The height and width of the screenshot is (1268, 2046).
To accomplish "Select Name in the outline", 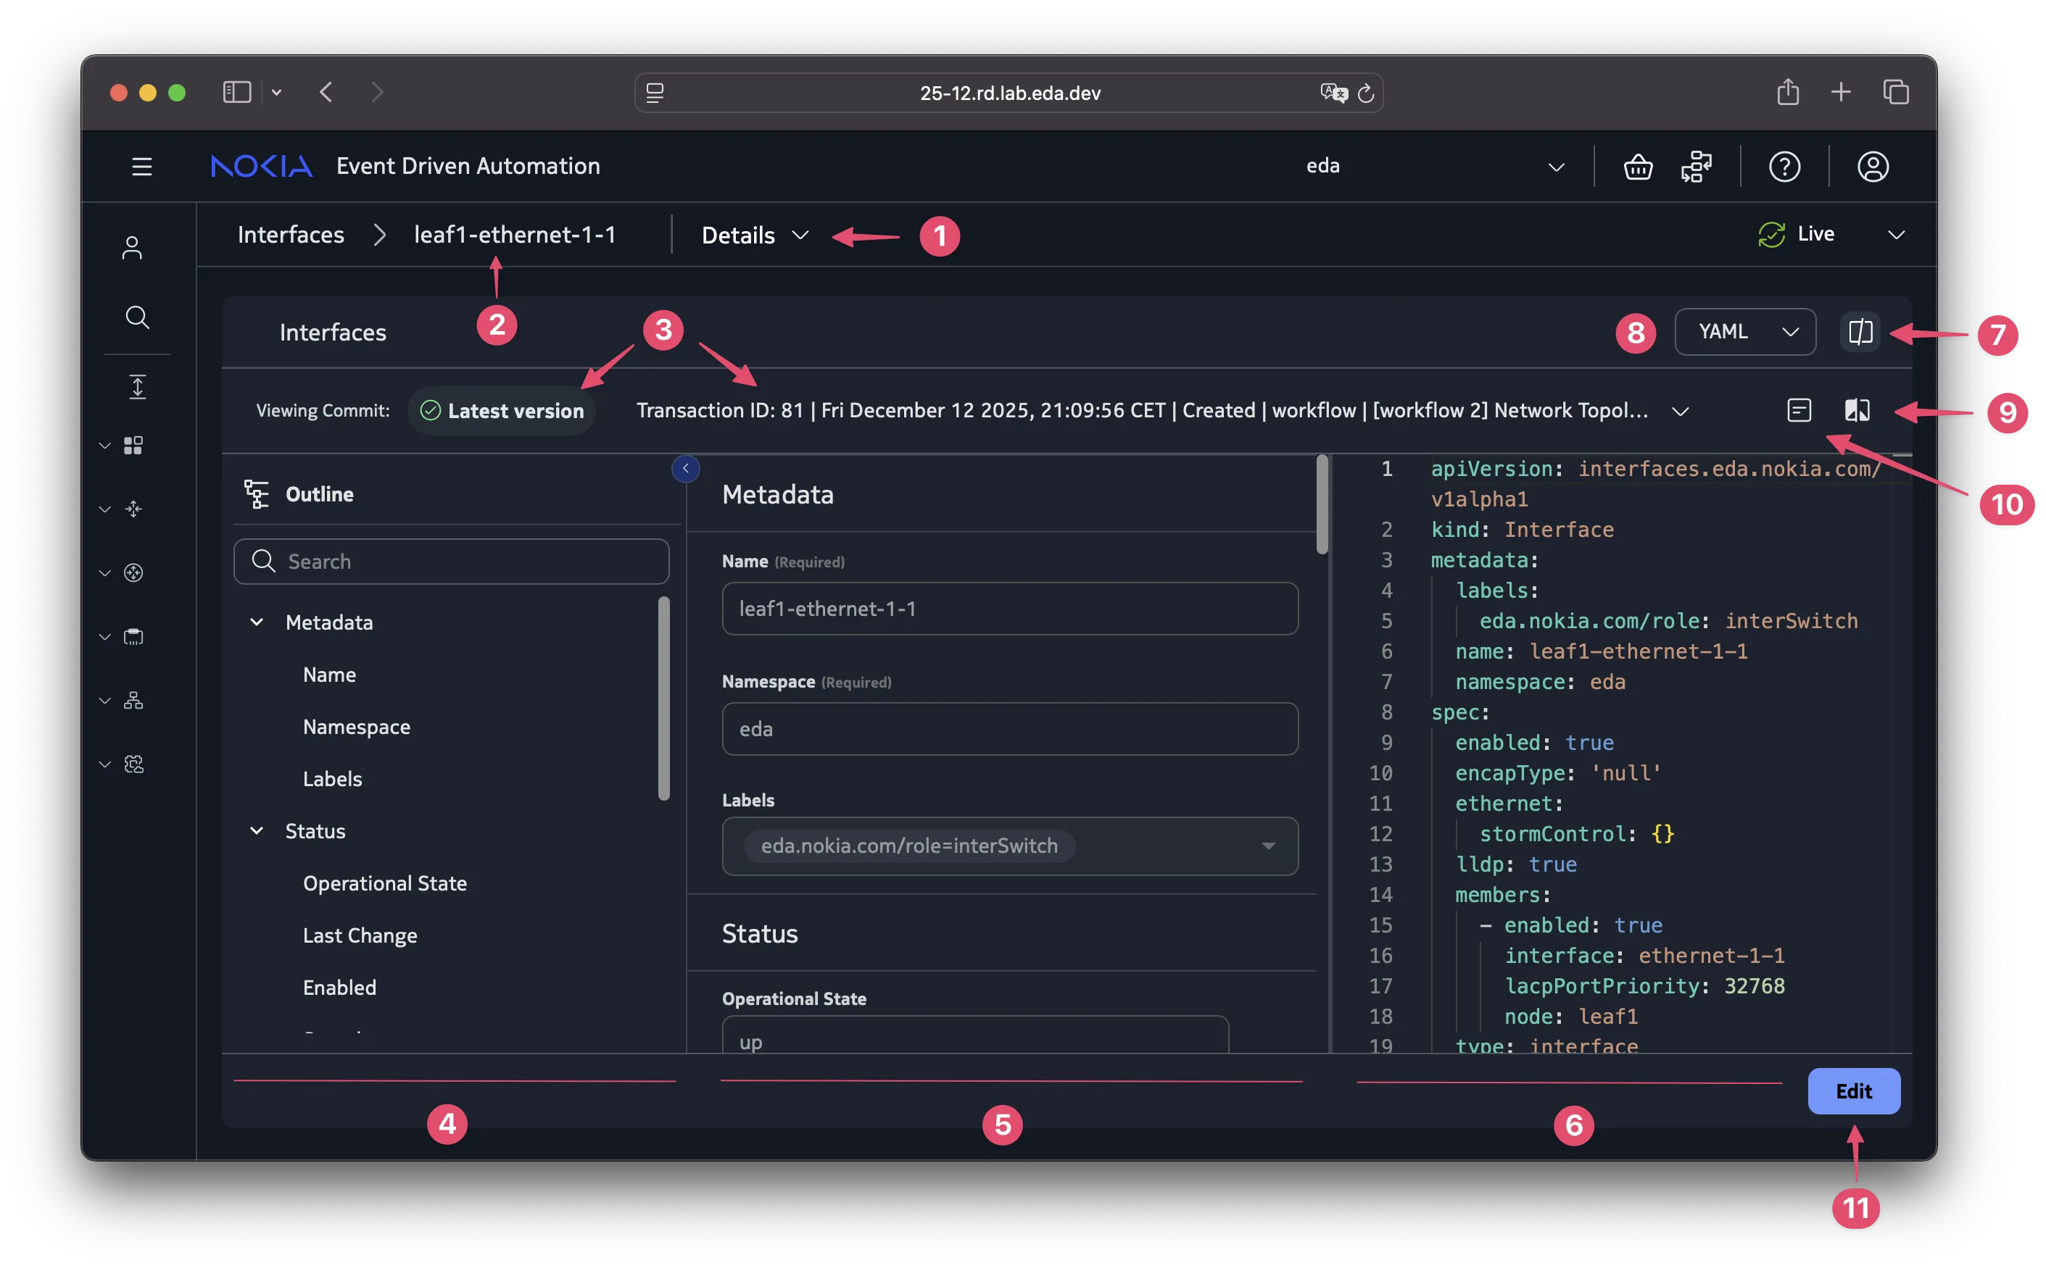I will tap(329, 675).
